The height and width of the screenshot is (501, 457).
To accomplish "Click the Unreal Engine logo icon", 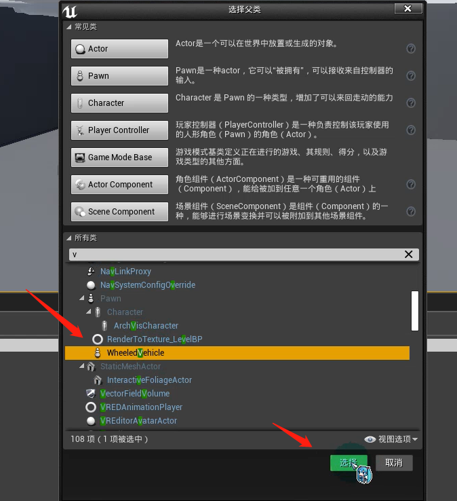I will [70, 12].
